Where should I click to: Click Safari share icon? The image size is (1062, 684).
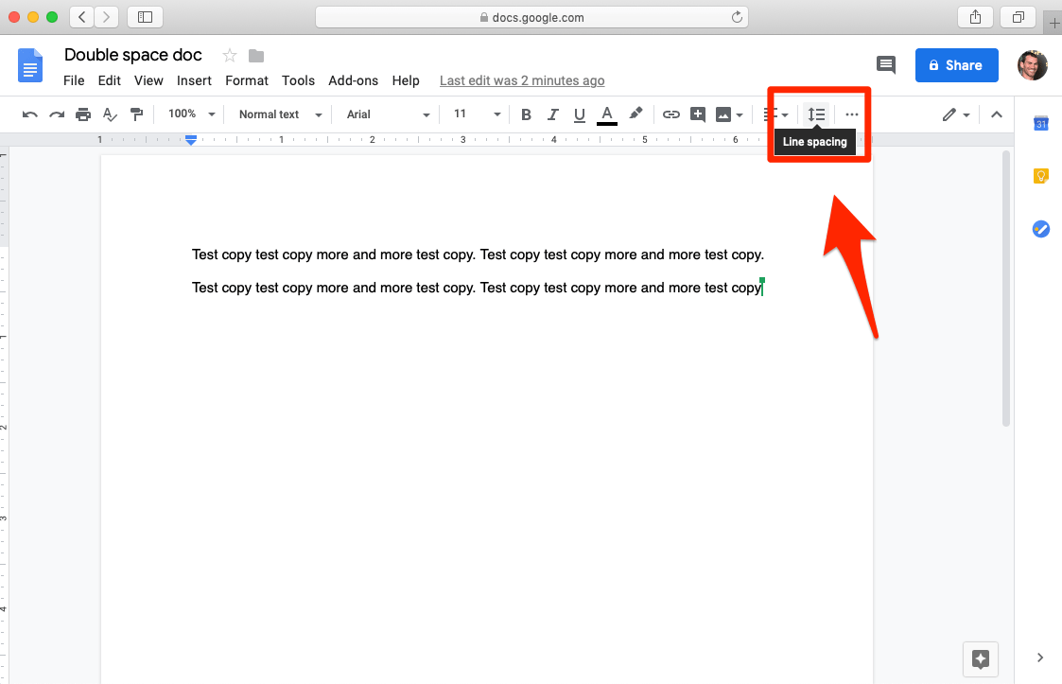[975, 17]
